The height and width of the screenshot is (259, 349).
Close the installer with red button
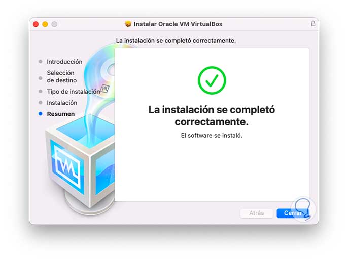(x=36, y=24)
